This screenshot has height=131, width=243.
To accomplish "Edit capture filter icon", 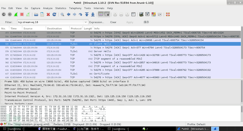I will tap(141, 14).
